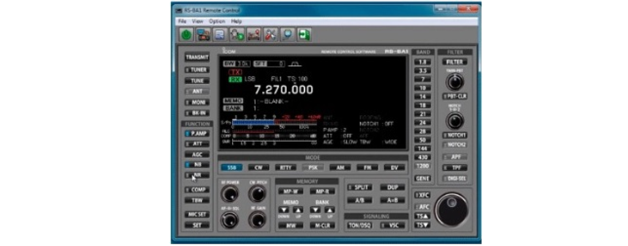Click the tools wrench and screwdriver icon
Image resolution: width=628 pixels, height=246 pixels.
271,35
